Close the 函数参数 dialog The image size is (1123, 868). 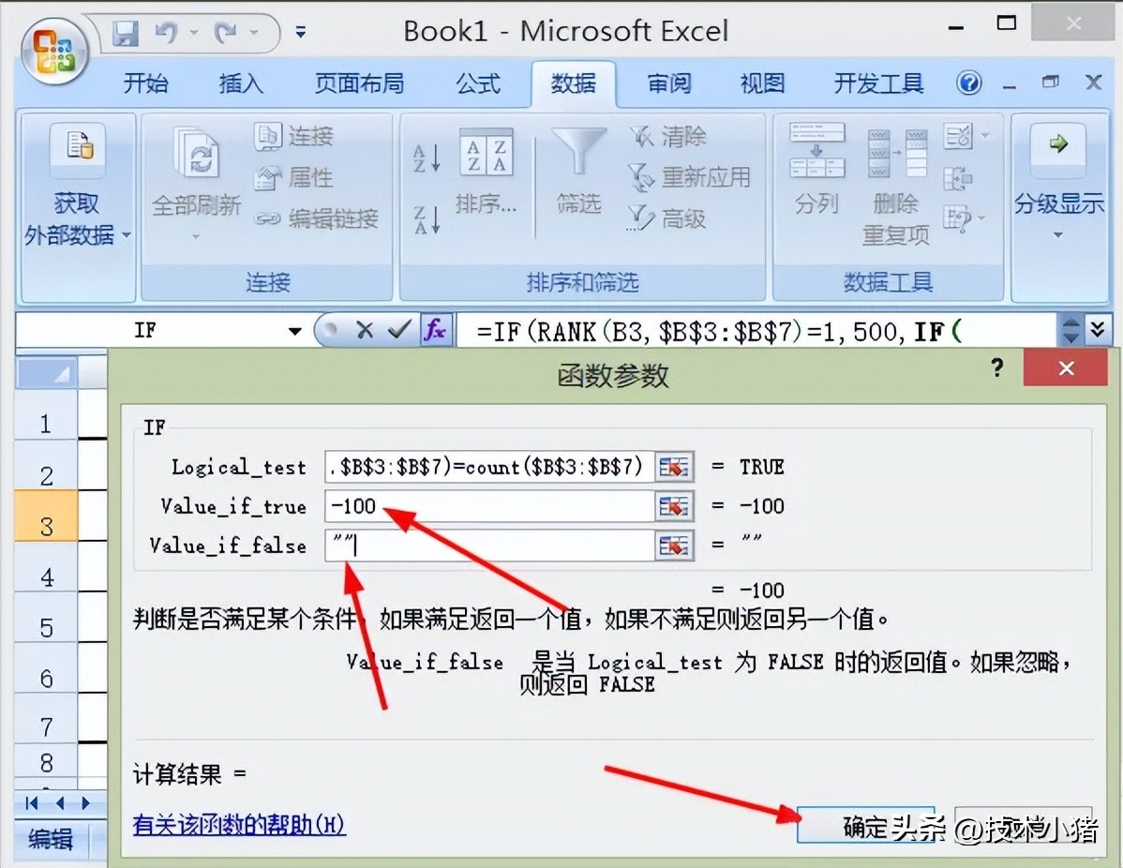1066,368
